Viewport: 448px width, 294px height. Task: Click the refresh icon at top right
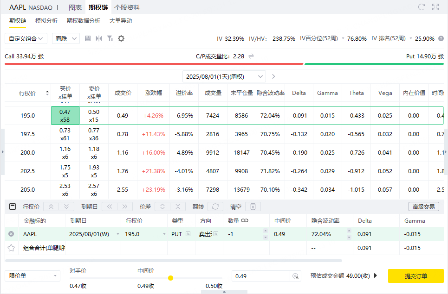[422, 7]
